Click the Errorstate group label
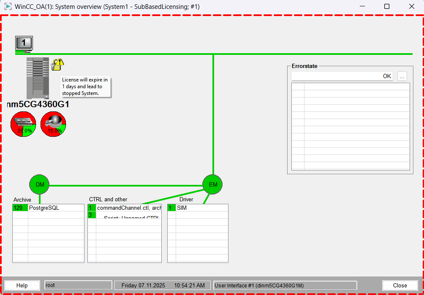Viewport: 424px width, 295px height. coord(304,66)
